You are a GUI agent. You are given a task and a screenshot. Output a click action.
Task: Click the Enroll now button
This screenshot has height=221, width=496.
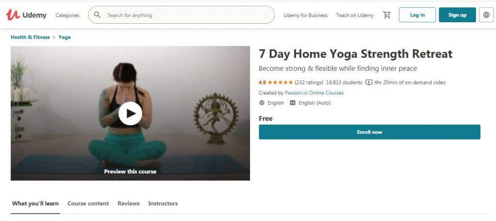point(370,132)
